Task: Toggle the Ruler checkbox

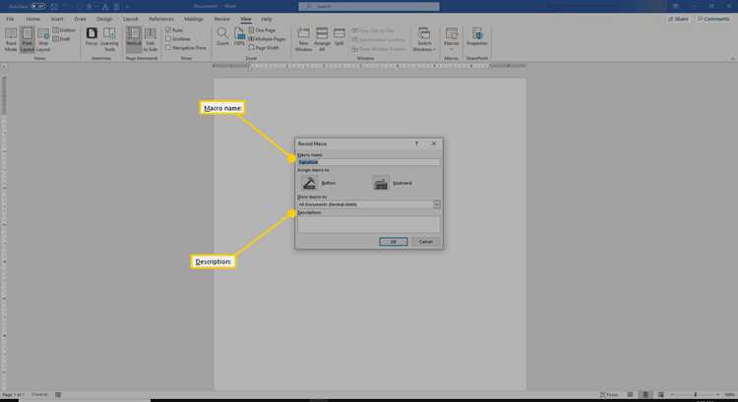Action: pyautogui.click(x=168, y=29)
